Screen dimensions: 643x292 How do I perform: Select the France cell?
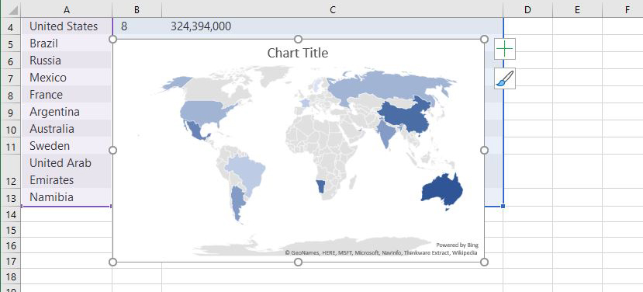click(x=67, y=95)
